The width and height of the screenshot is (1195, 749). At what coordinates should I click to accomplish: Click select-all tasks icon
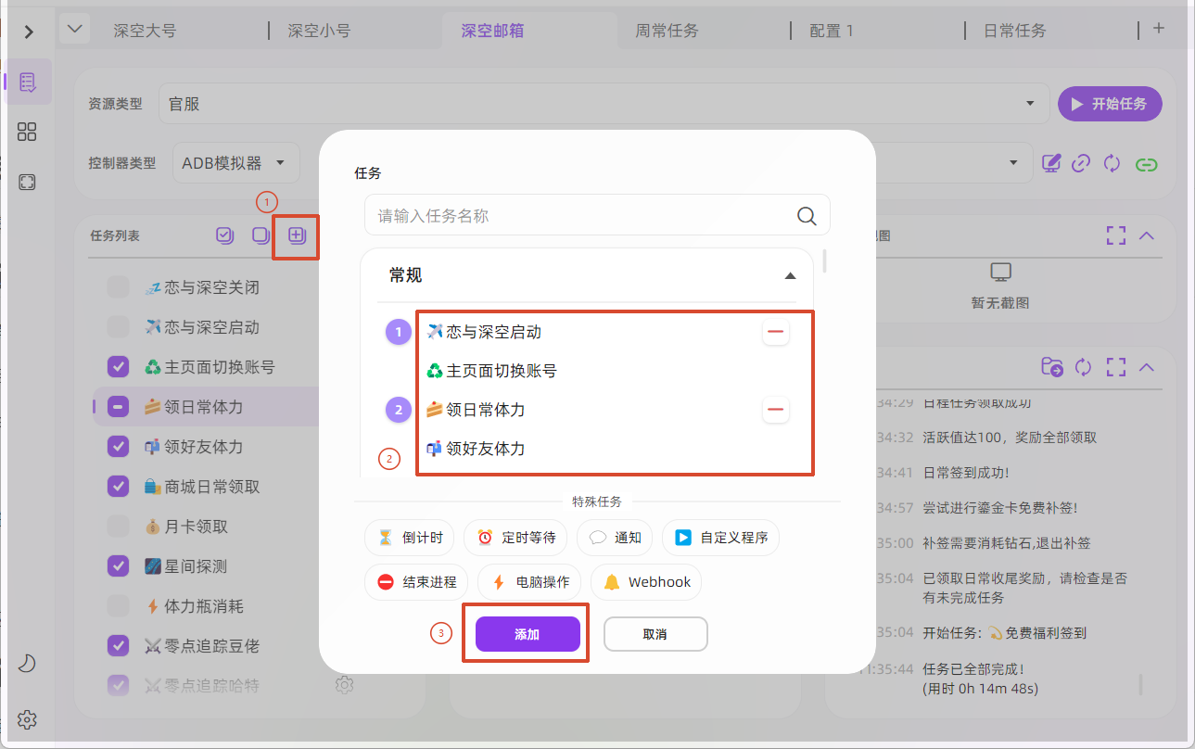coord(224,235)
